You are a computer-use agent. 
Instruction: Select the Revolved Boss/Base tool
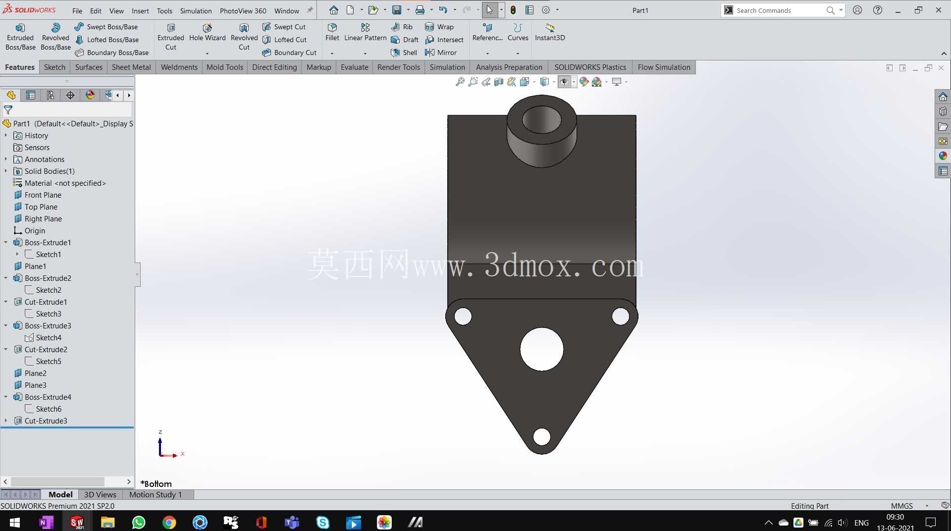[x=55, y=37]
